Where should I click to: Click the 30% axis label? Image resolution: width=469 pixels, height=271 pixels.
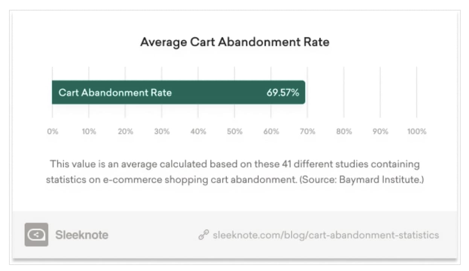click(x=162, y=132)
